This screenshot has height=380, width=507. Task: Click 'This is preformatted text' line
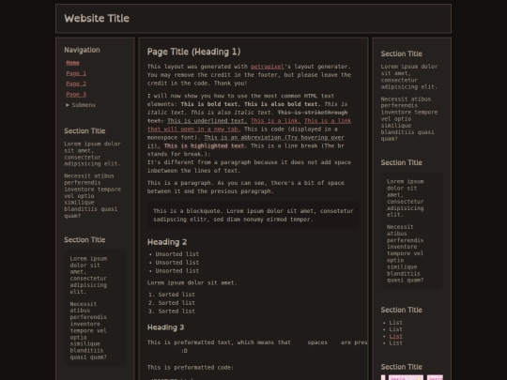click(257, 342)
